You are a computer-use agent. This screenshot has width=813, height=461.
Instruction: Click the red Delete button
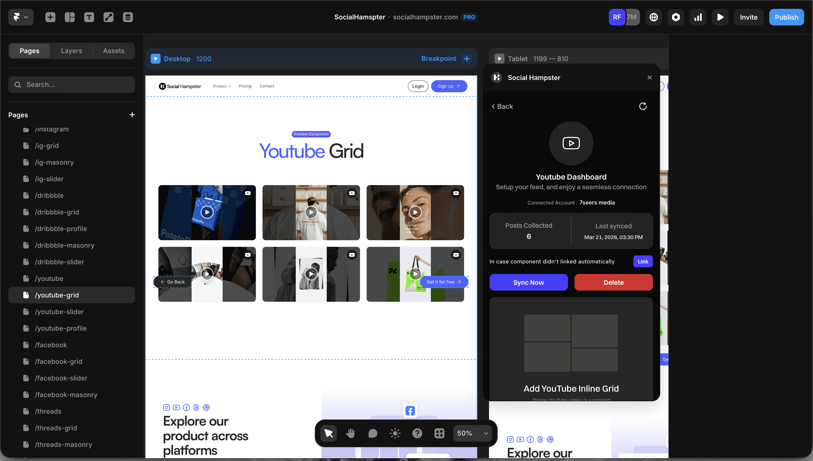[613, 283]
